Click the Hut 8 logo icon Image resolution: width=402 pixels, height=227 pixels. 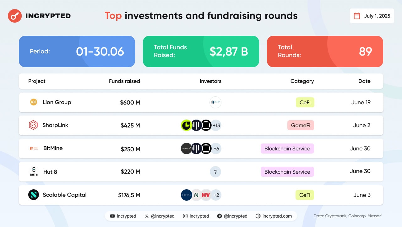point(34,172)
